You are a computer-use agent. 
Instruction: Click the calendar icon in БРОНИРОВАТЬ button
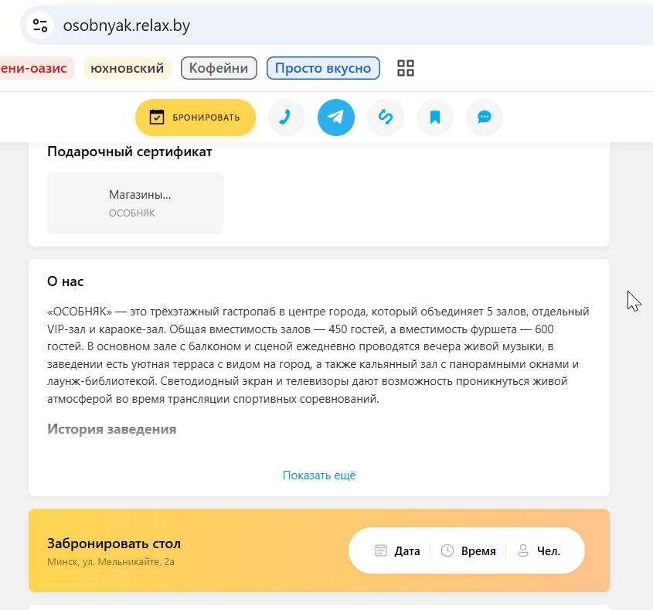157,117
